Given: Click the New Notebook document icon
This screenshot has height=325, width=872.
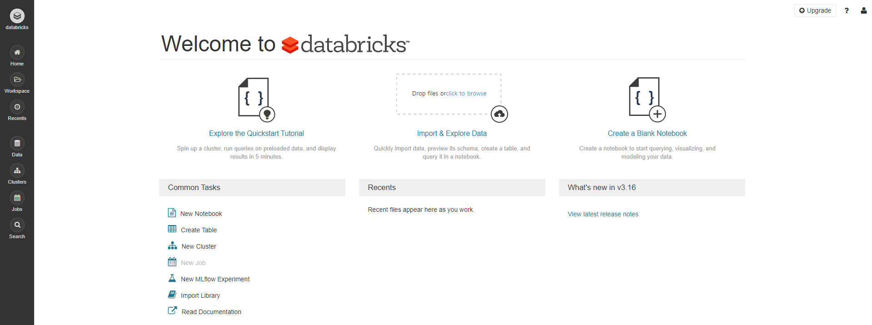Looking at the screenshot, I should tap(172, 213).
